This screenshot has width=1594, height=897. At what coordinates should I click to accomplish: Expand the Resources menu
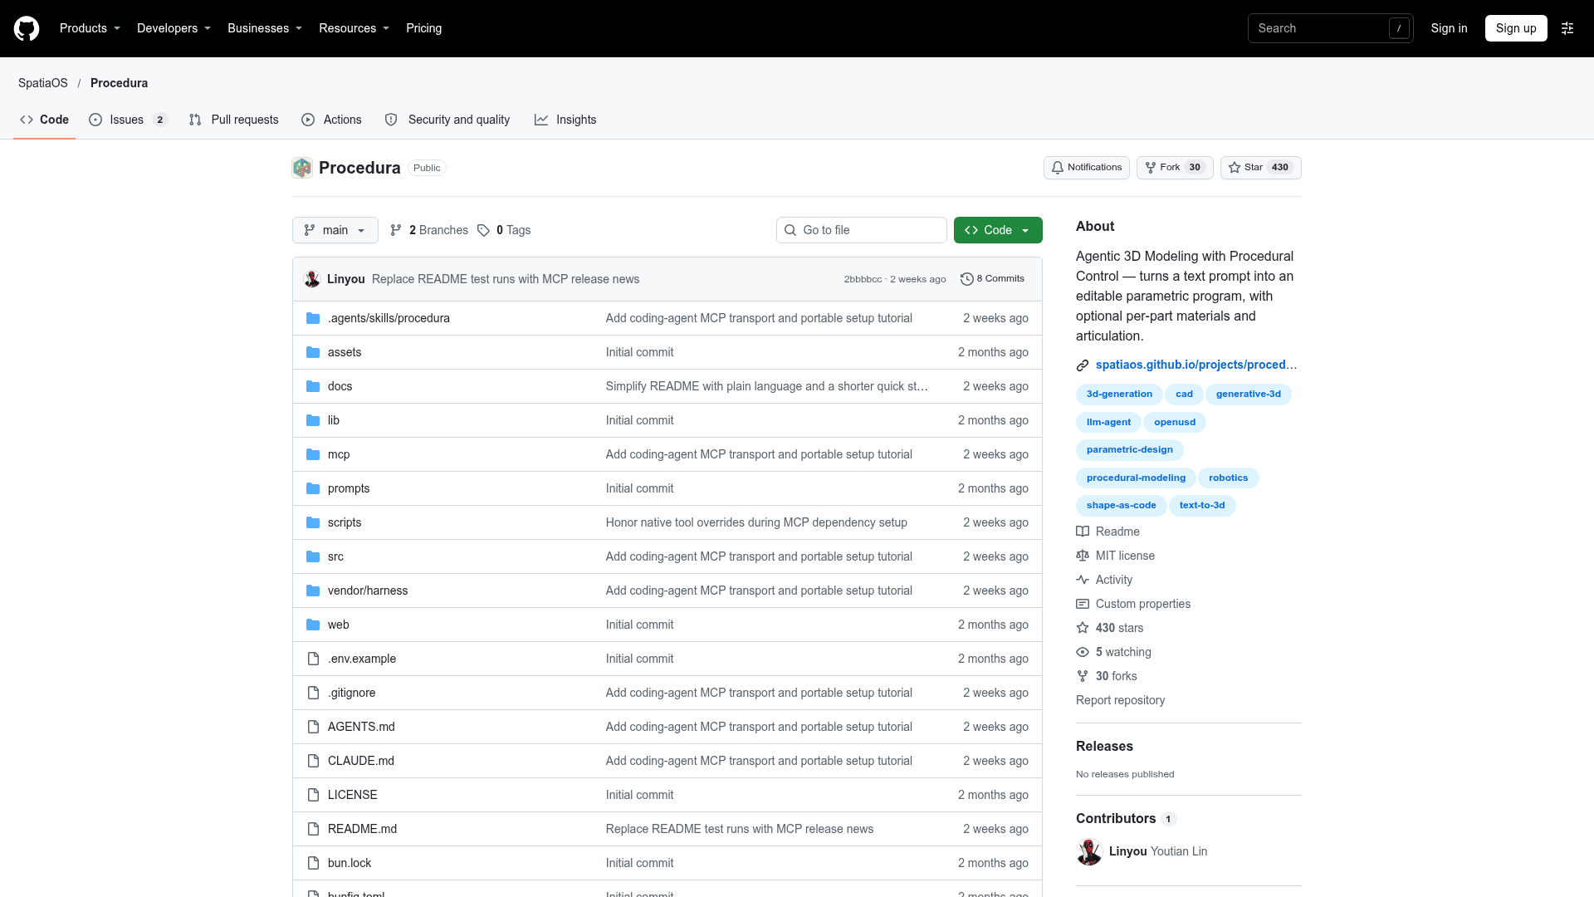click(x=354, y=28)
